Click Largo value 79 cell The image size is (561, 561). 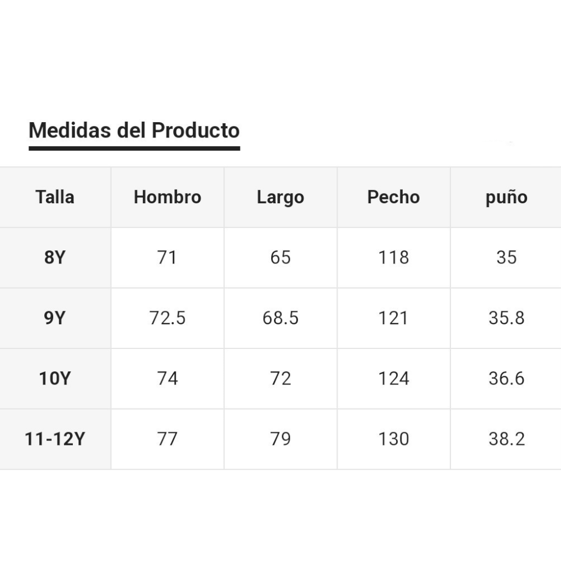pos(280,439)
